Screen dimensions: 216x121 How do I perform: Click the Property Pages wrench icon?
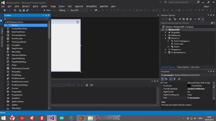[179, 79]
